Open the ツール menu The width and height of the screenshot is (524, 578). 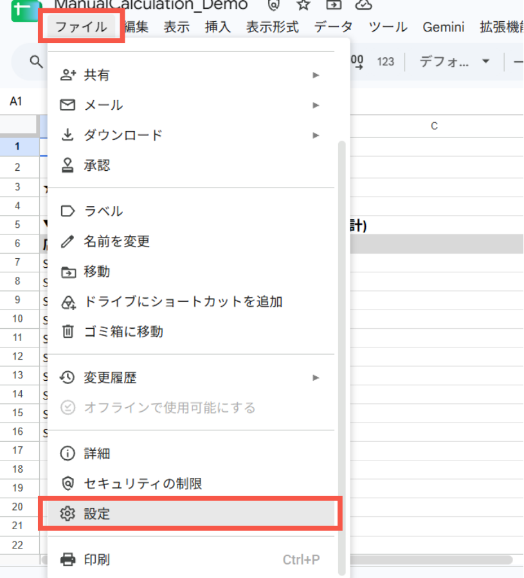388,27
